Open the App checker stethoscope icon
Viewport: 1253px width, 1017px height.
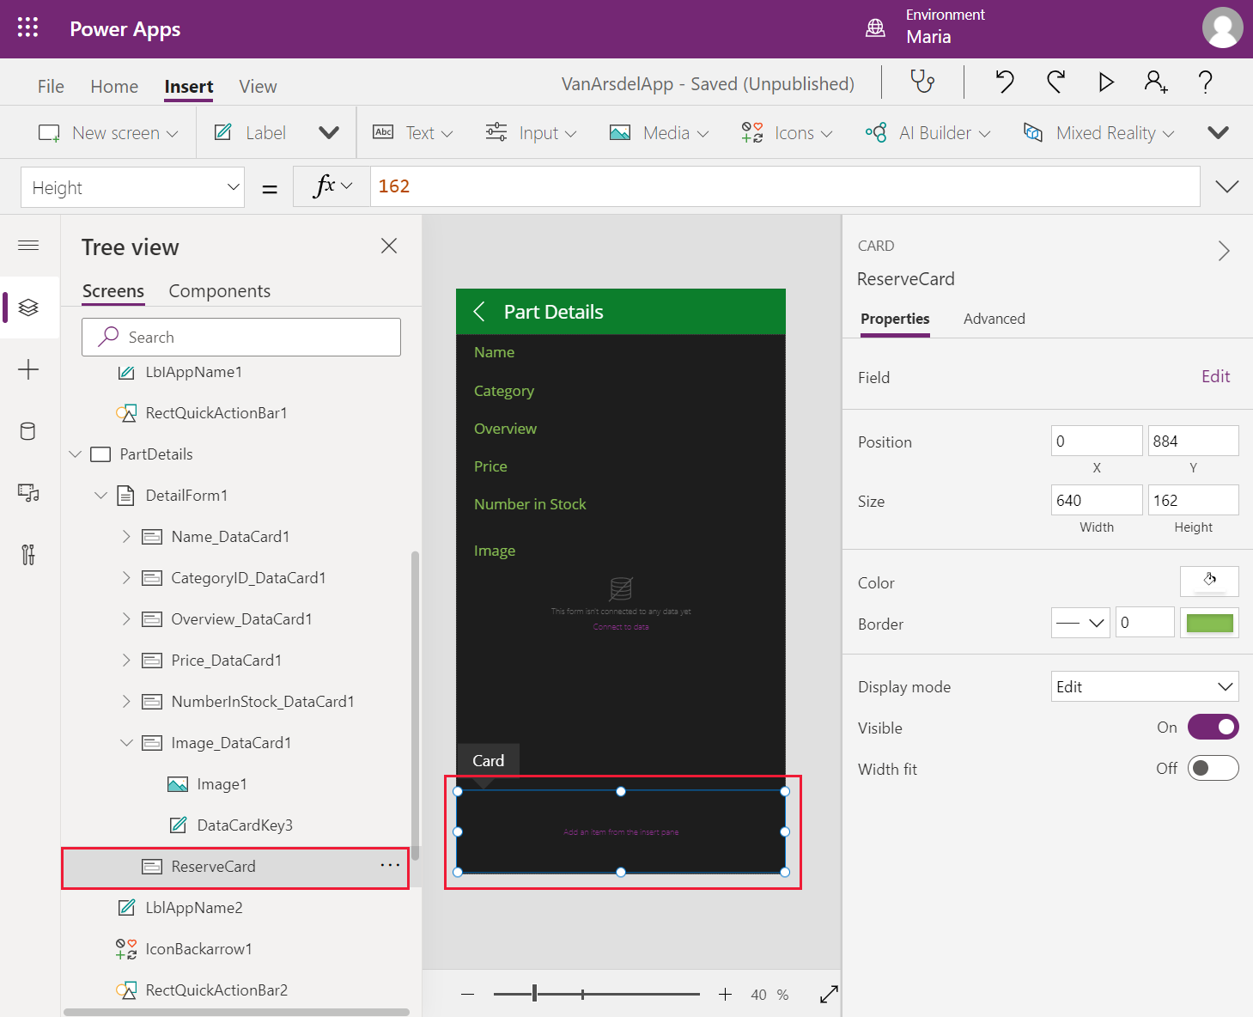coord(922,82)
